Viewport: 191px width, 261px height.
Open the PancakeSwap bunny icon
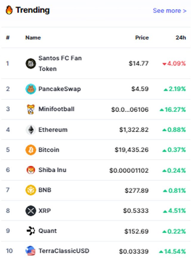[31, 89]
